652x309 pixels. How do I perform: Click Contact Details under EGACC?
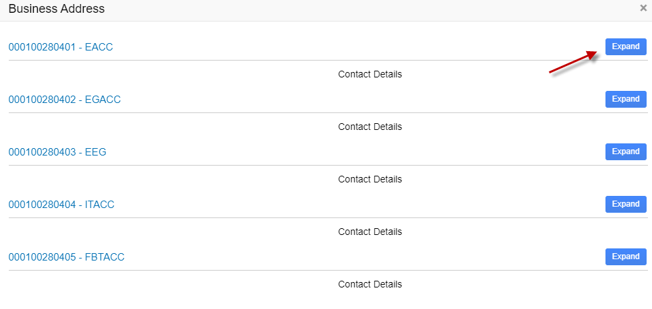point(369,127)
